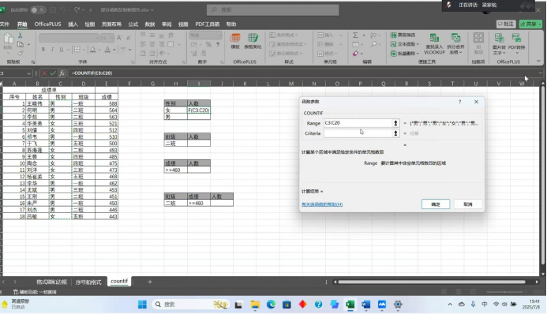Image resolution: width=547 pixels, height=314 pixels.
Task: Click the Borders grid icon
Action: coord(77,50)
